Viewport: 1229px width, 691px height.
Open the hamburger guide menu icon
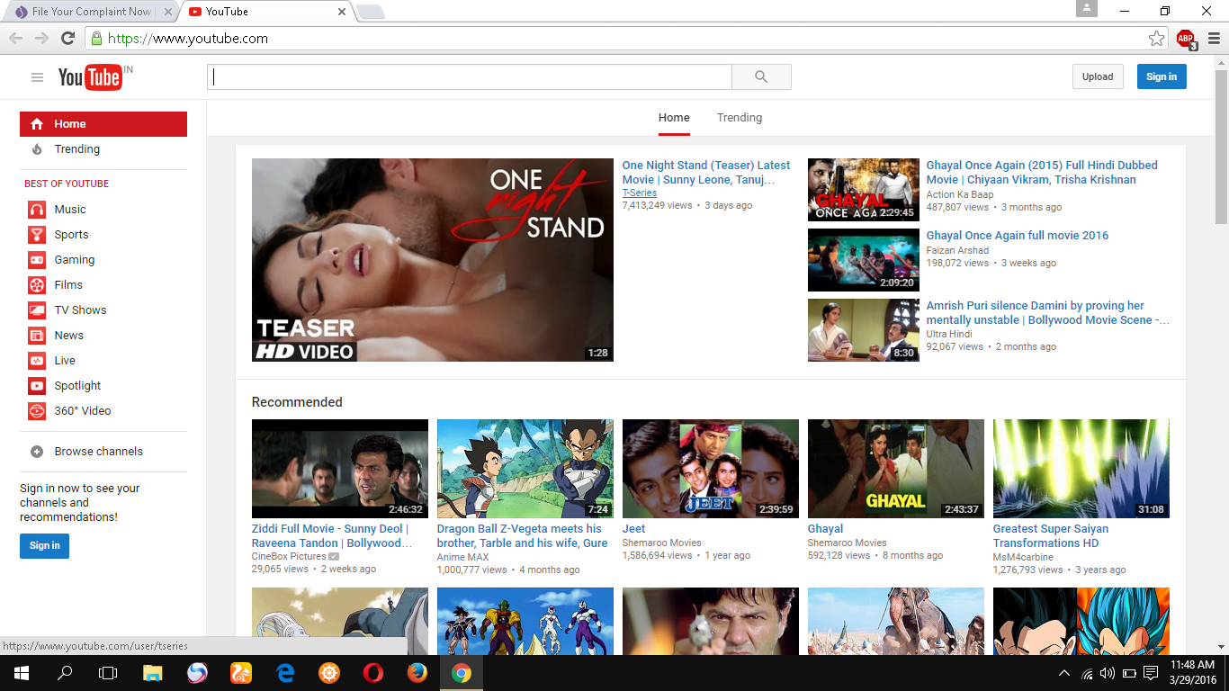pyautogui.click(x=37, y=77)
